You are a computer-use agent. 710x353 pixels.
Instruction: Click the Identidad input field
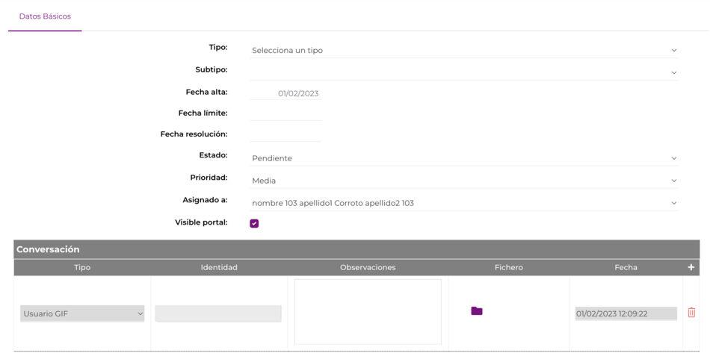(x=218, y=313)
